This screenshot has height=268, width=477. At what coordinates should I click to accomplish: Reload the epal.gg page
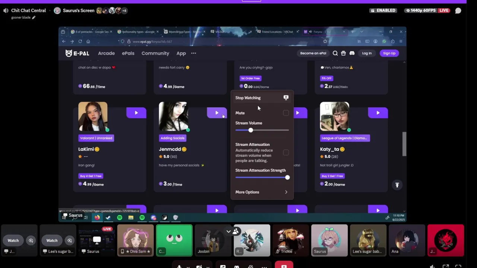(x=80, y=41)
